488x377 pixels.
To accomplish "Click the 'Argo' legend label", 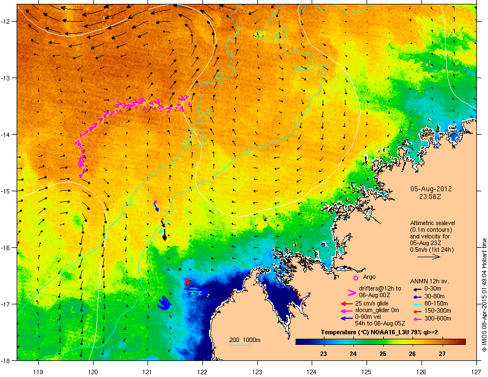I will (369, 277).
